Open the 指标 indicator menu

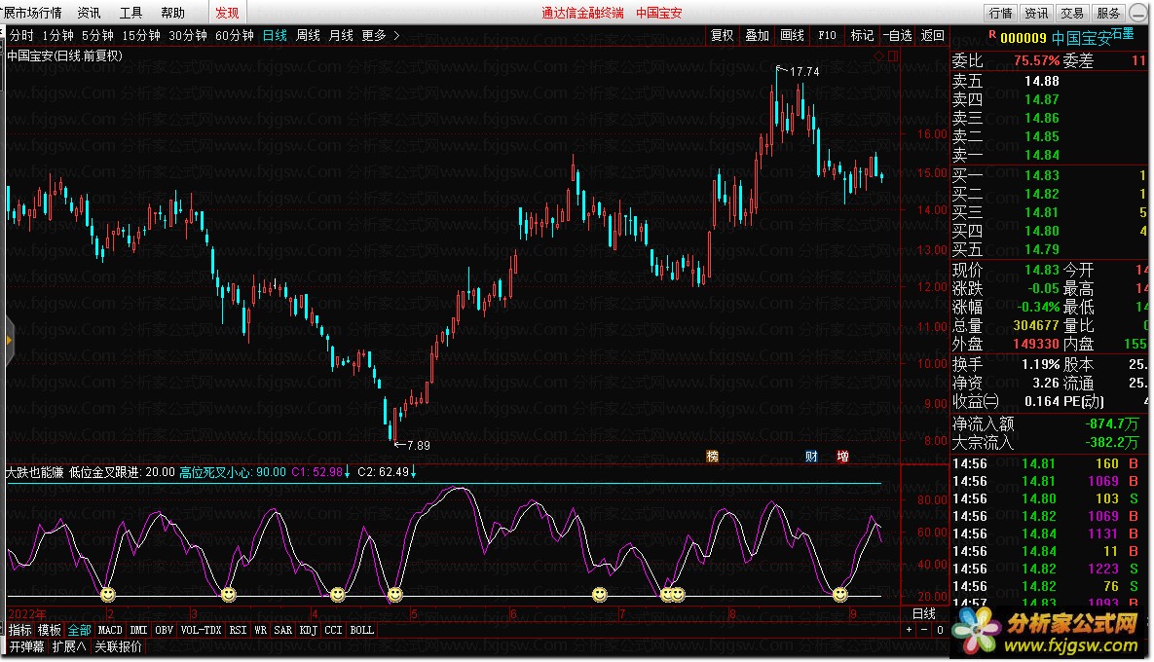[x=19, y=630]
